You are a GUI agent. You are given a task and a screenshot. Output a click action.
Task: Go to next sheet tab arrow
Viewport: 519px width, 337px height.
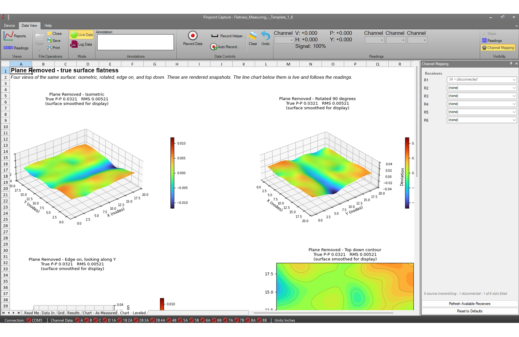tap(13, 313)
